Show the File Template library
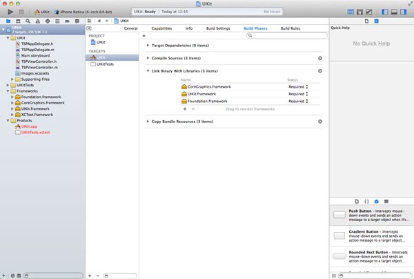 pos(357,202)
